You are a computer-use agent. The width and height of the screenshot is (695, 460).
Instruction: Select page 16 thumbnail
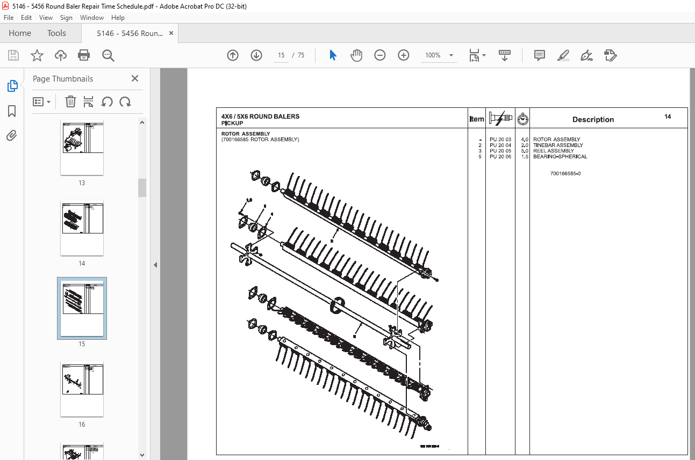pyautogui.click(x=82, y=390)
